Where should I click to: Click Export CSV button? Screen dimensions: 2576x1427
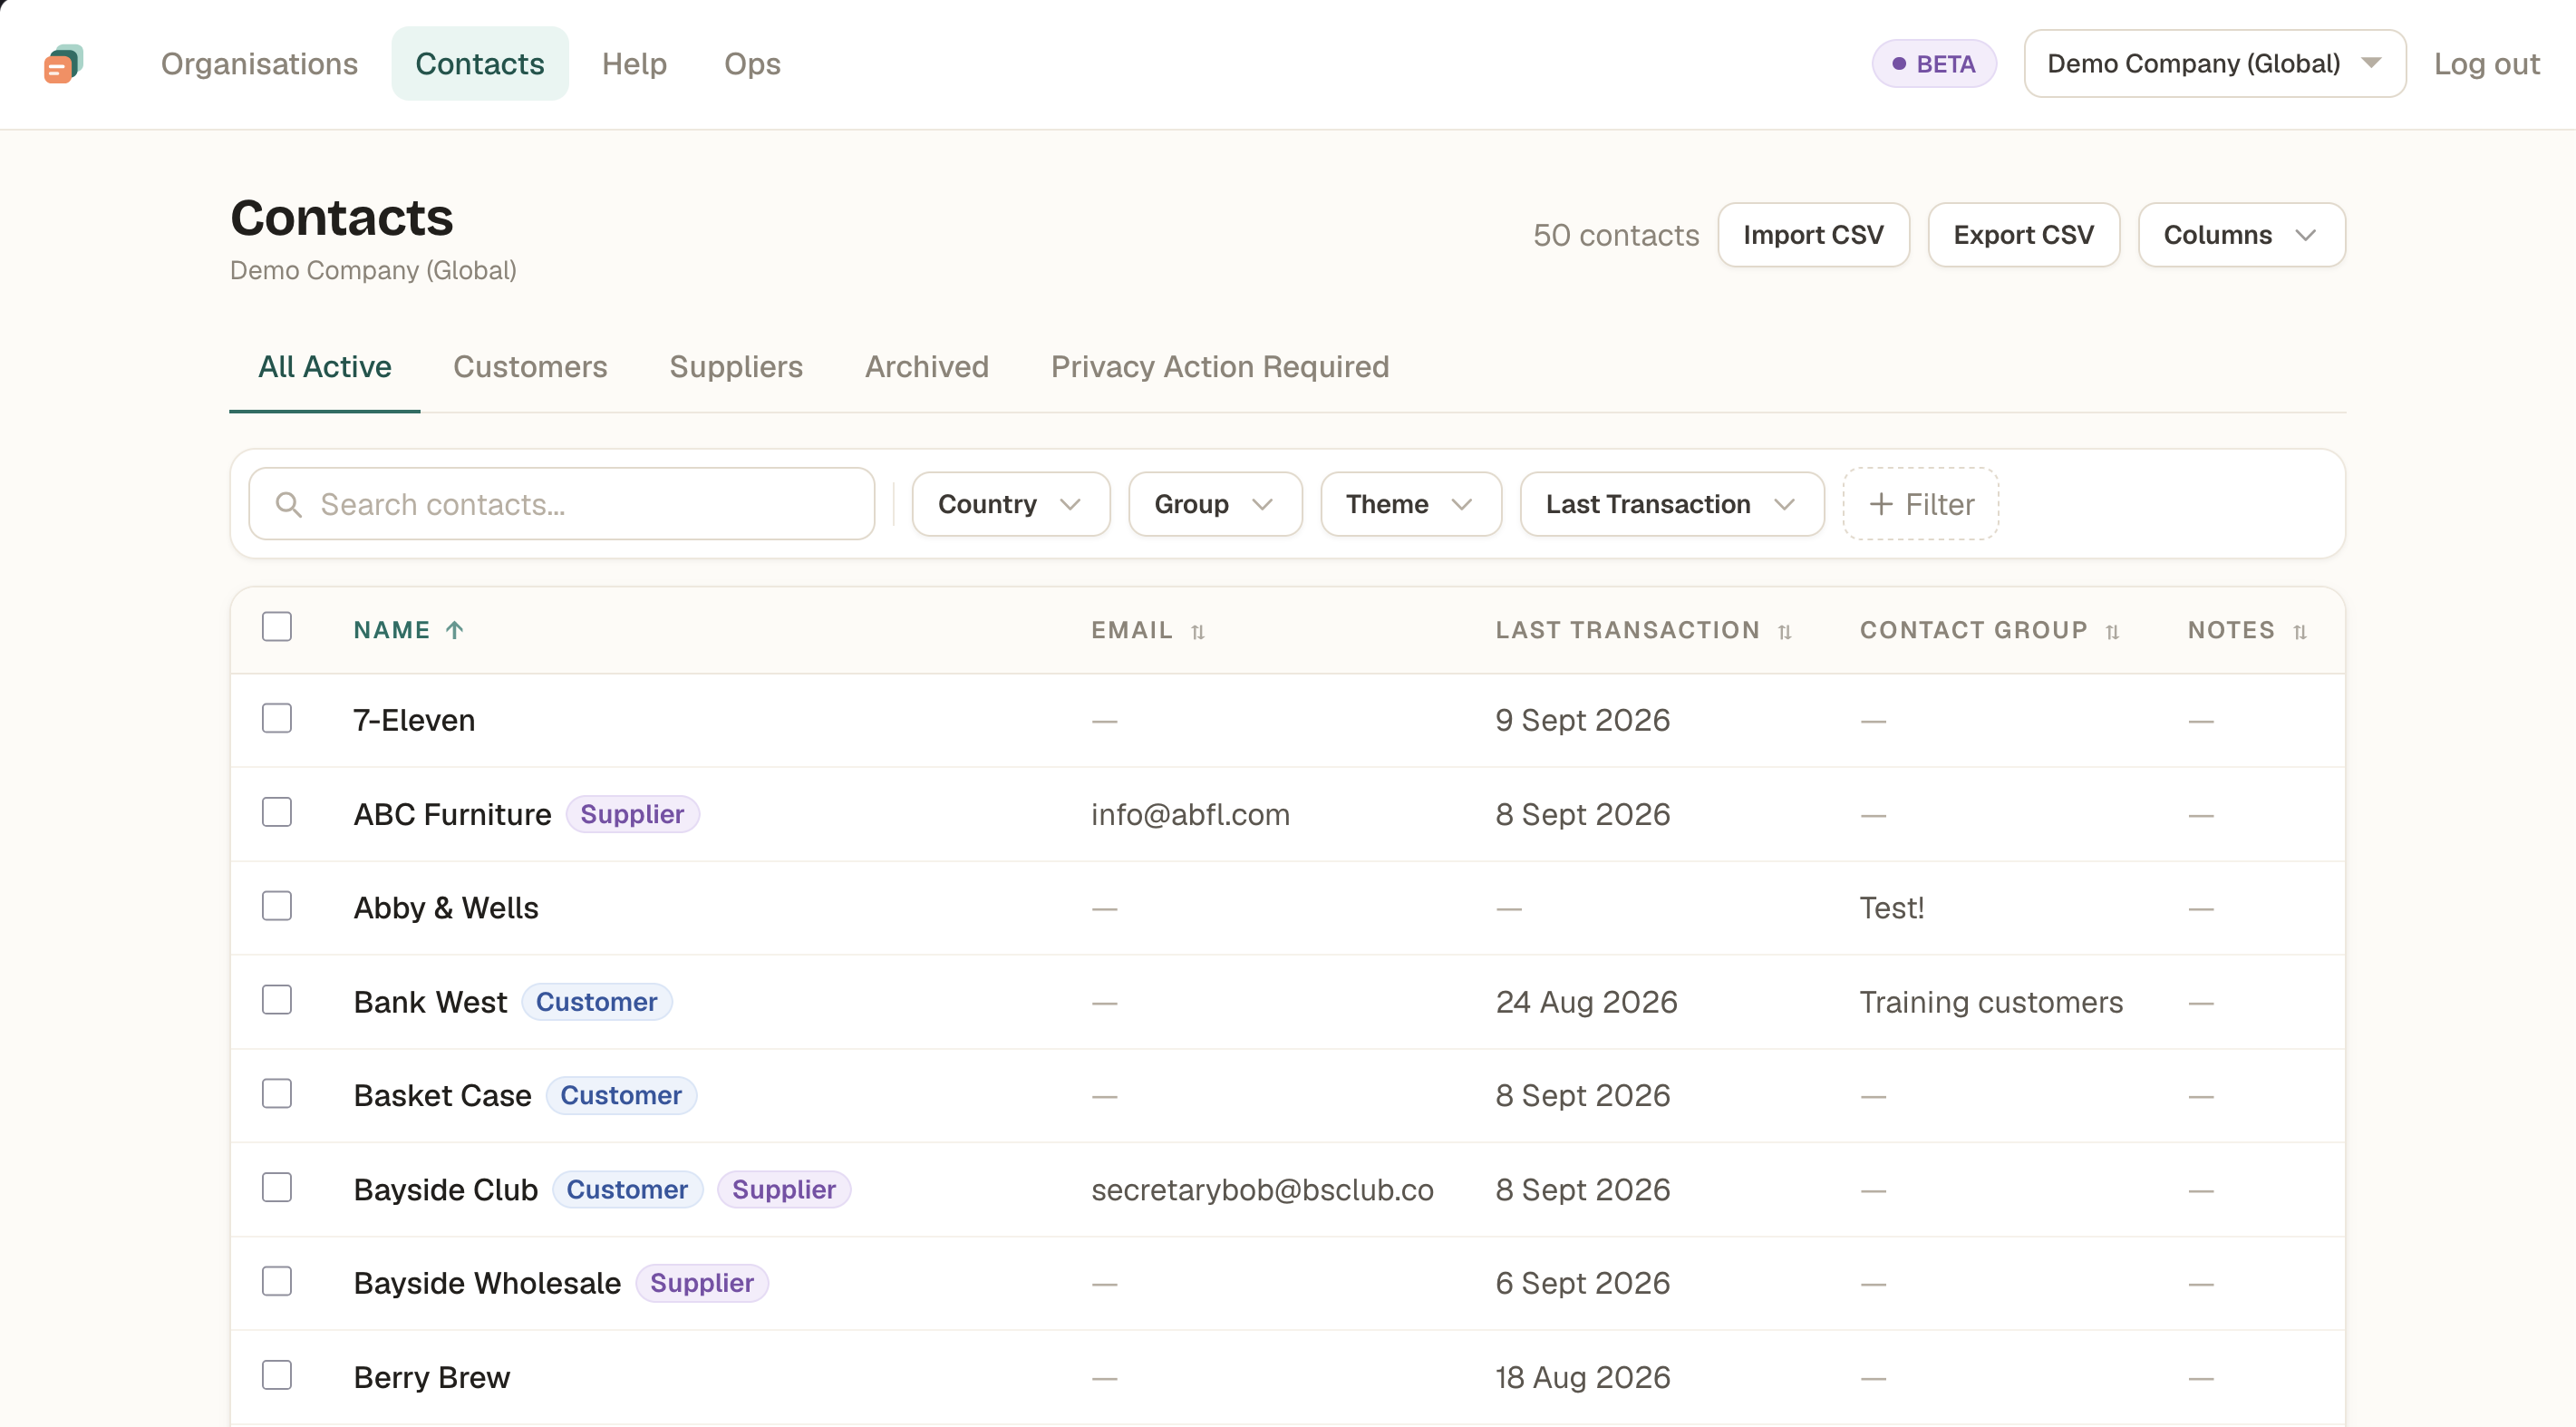tap(2024, 235)
